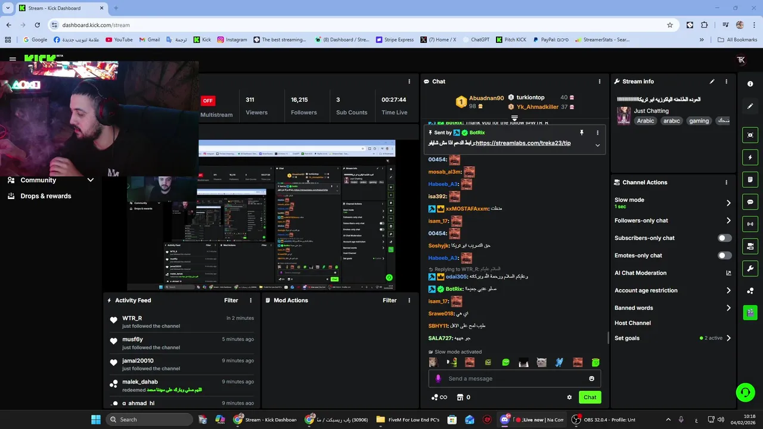Expand Followers-only chat options
The width and height of the screenshot is (763, 429).
coord(728,220)
